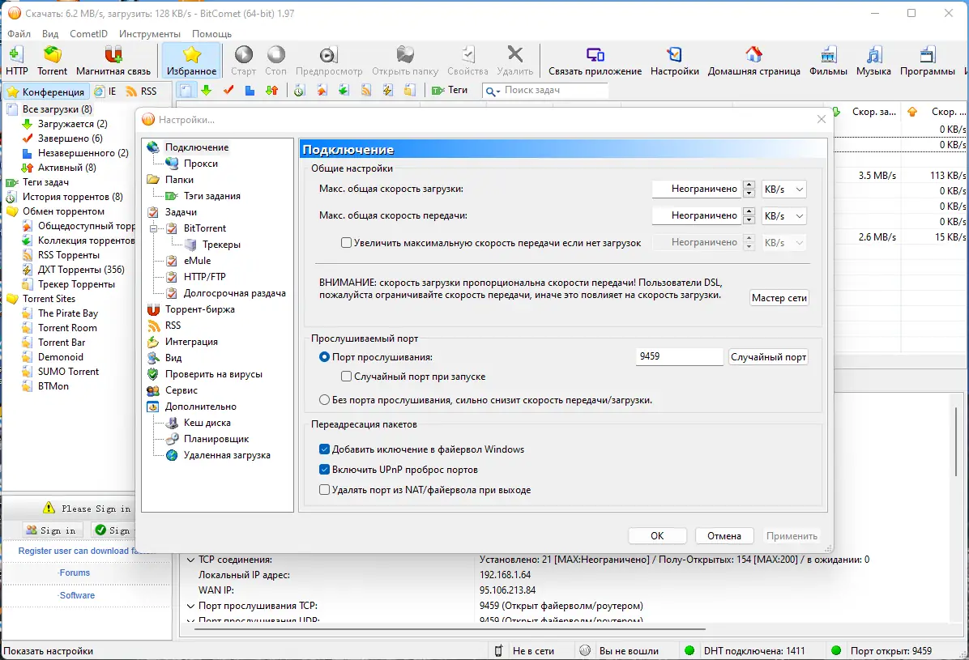Viewport: 969px width, 660px height.
Task: Open the Инструменты menu
Action: pos(150,34)
